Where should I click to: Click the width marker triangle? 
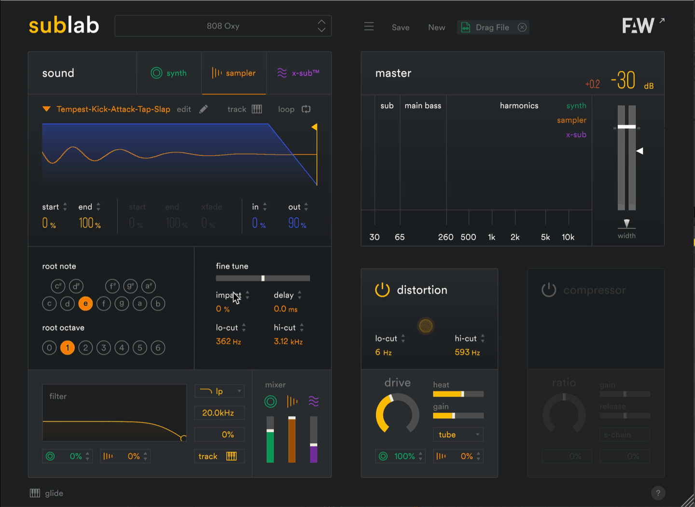pos(626,223)
